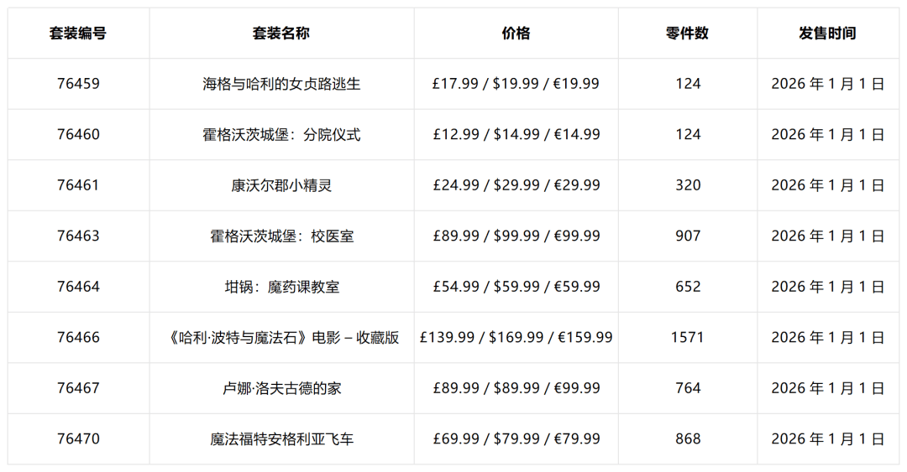907x472 pixels.
Task: Click price £24.99 / $29.99 / €29.99
Action: click(516, 185)
